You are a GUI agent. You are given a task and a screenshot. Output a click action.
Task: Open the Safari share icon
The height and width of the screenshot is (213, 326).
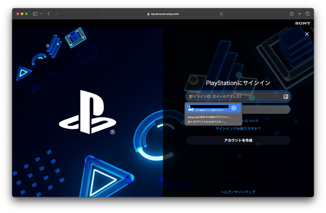coord(292,14)
